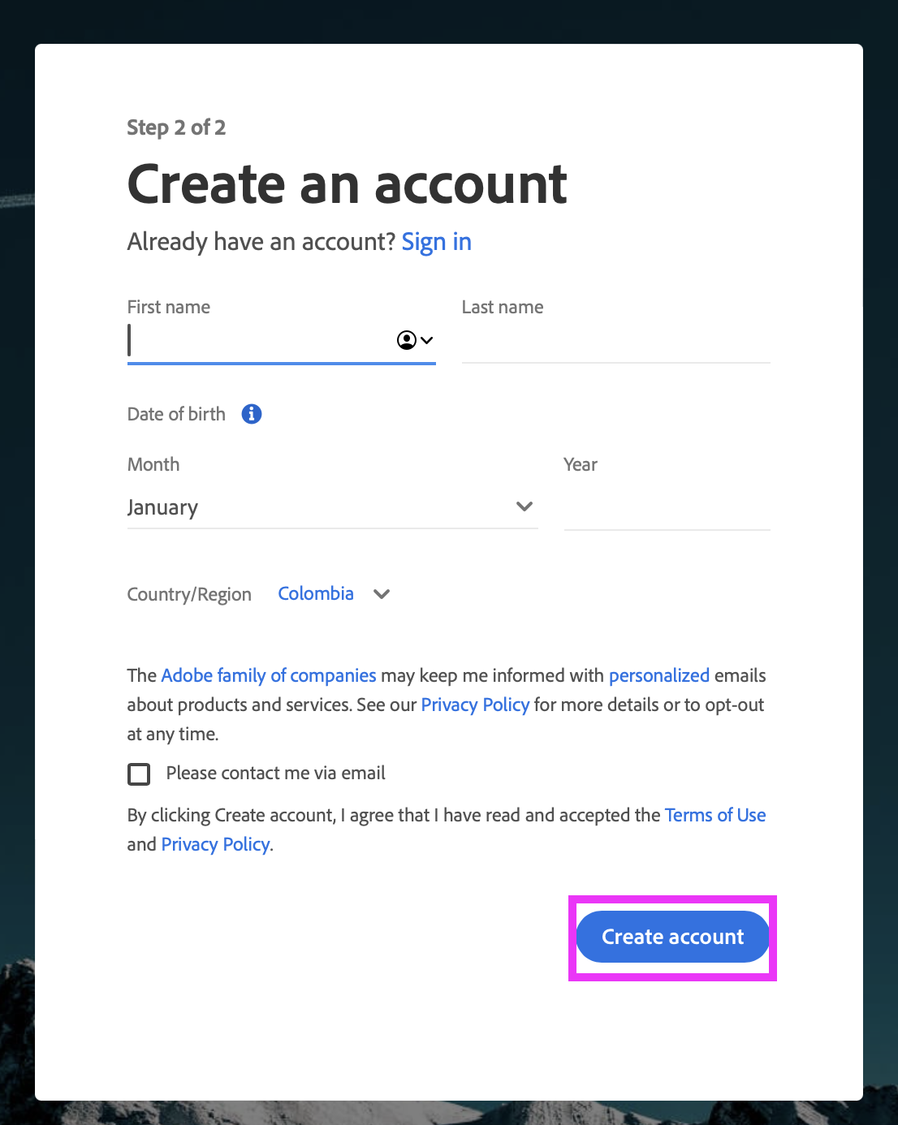The height and width of the screenshot is (1125, 898).
Task: Click the personalized emails link
Action: point(659,675)
